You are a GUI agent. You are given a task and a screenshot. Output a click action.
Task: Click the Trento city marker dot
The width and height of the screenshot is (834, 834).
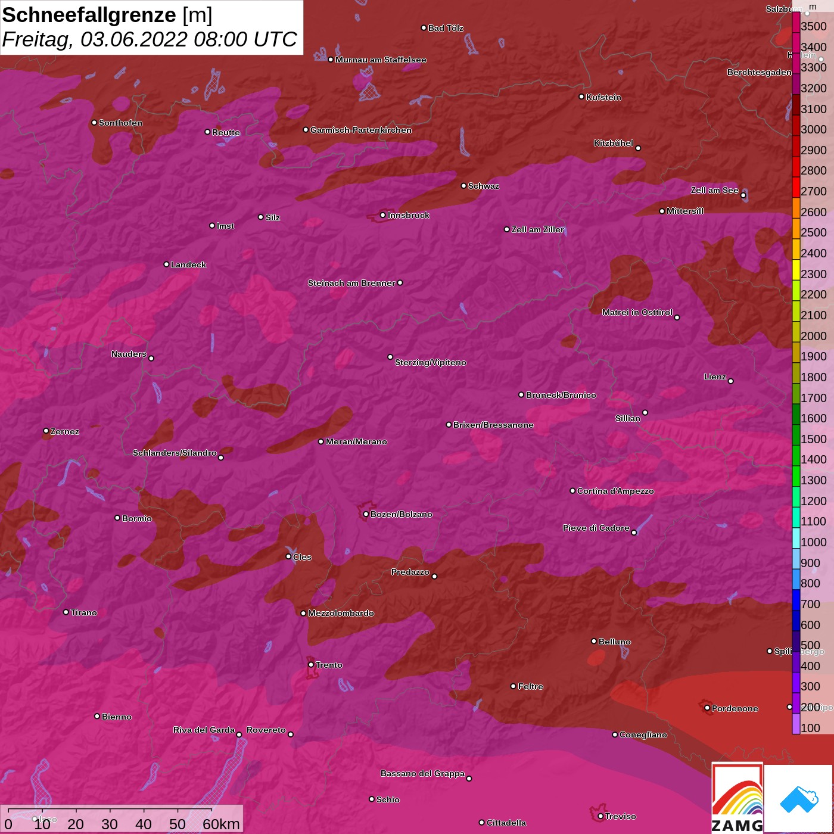311,665
